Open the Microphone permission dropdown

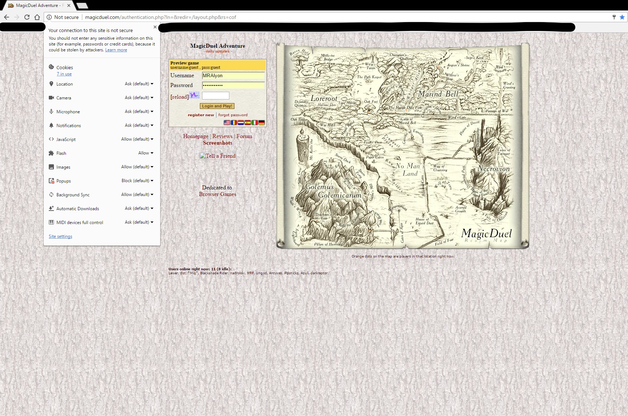pos(139,111)
